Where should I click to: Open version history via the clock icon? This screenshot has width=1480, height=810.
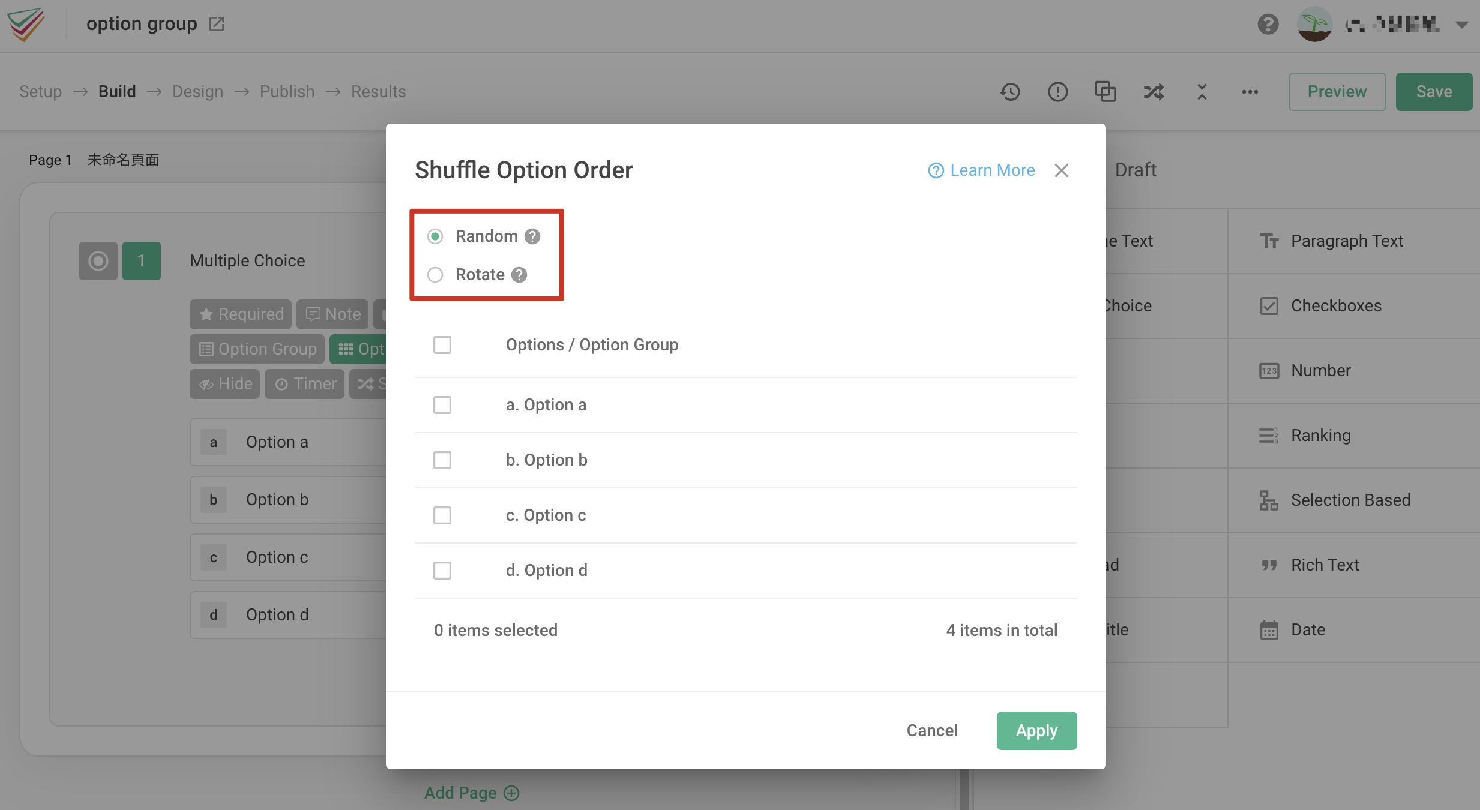(1010, 91)
